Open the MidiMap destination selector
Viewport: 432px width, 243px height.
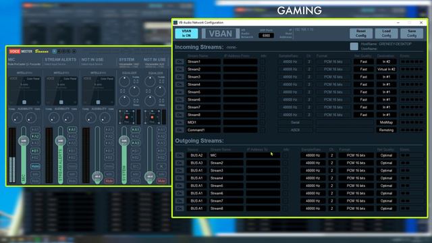386,122
